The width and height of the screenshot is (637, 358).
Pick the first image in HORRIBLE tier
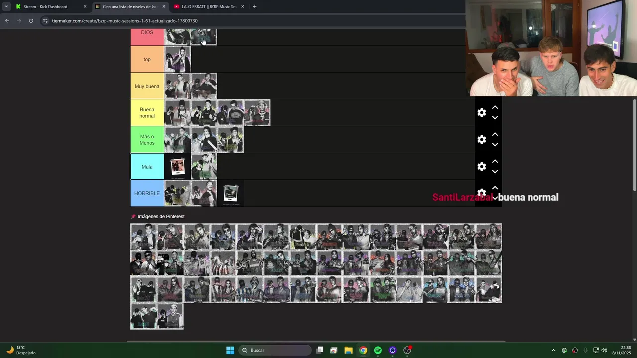pos(178,193)
